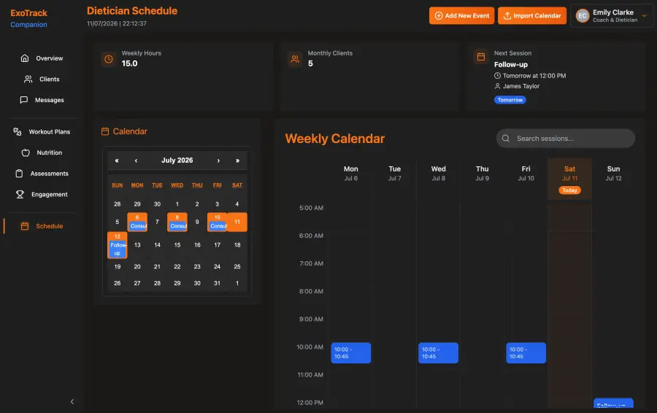The height and width of the screenshot is (413, 657).
Task: Click the Import Calendar upload icon
Action: [507, 16]
